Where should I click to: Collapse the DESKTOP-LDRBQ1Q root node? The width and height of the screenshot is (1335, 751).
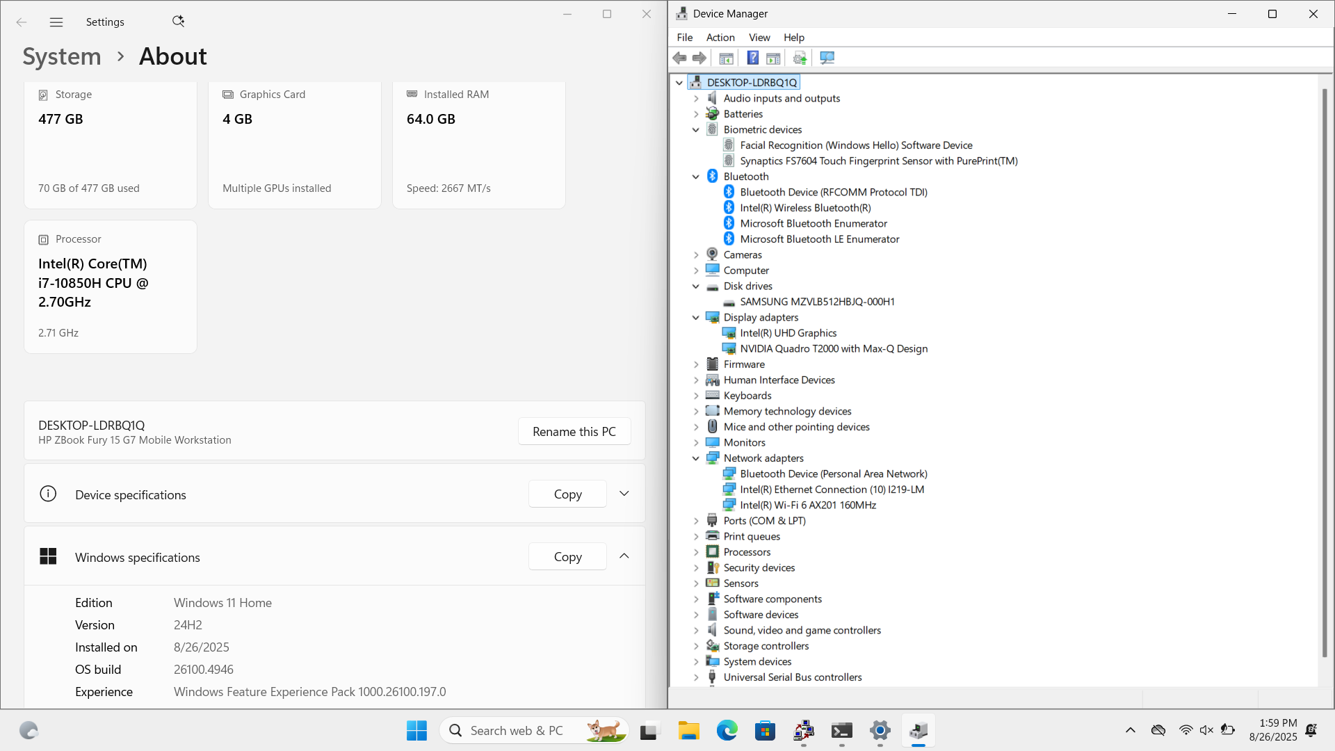pos(679,83)
